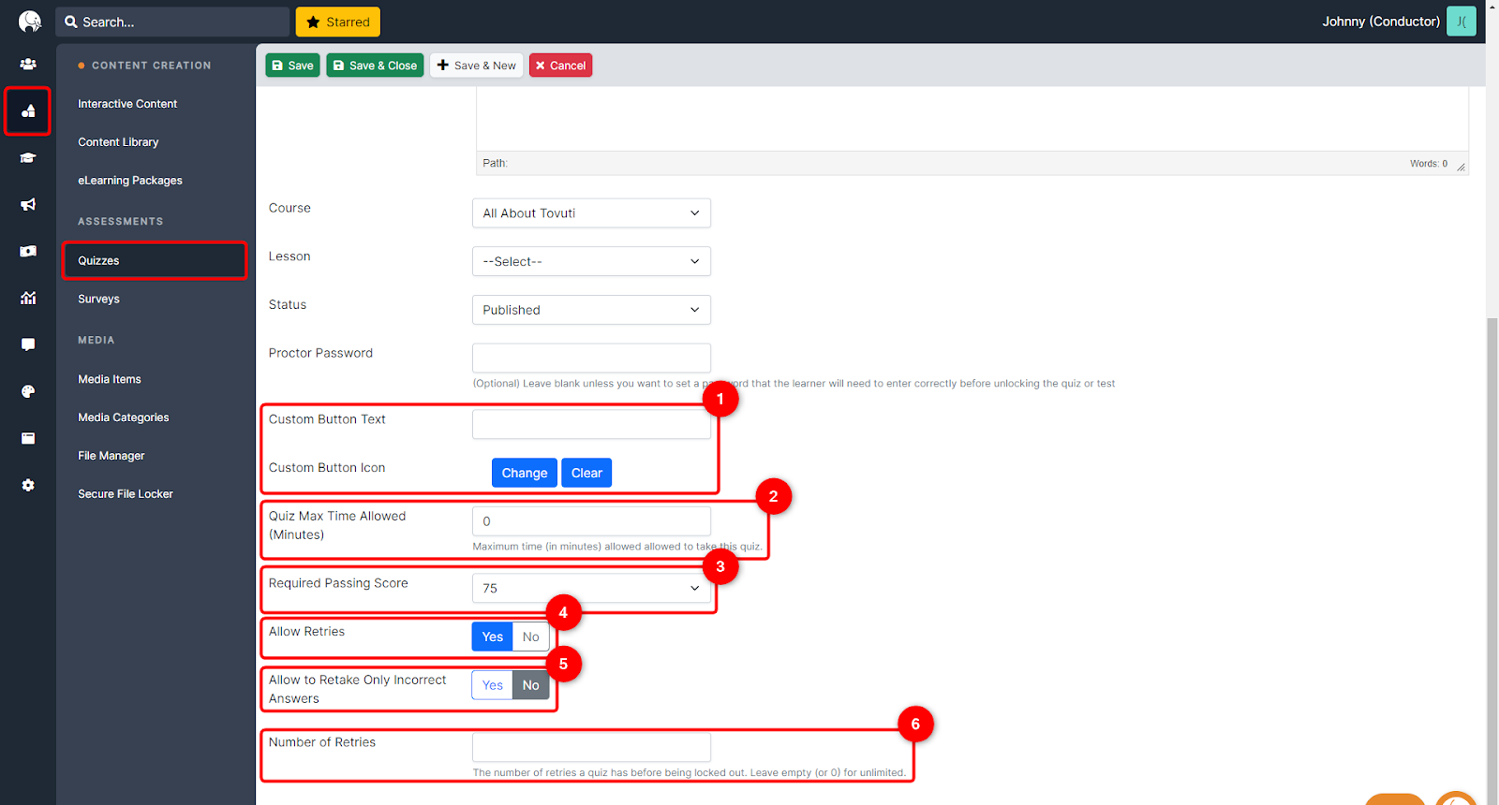Set Retake Only Incorrect Answers to Yes
Screen dimensions: 1499x805
coord(493,685)
